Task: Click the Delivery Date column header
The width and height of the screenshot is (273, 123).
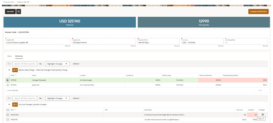Action: [x=180, y=75]
